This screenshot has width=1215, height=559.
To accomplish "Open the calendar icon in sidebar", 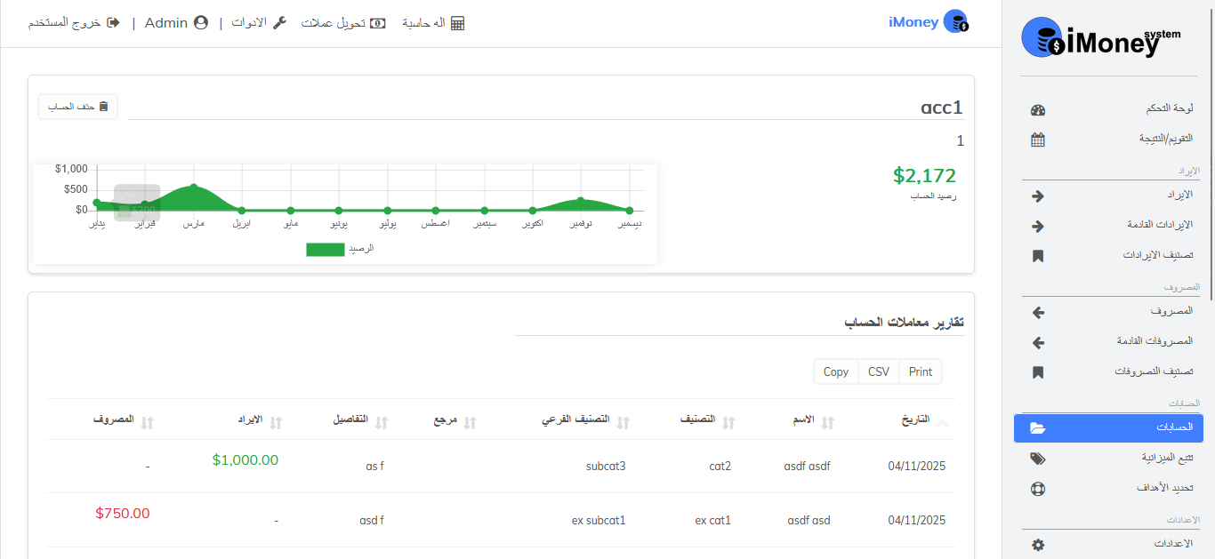I will click(1037, 140).
